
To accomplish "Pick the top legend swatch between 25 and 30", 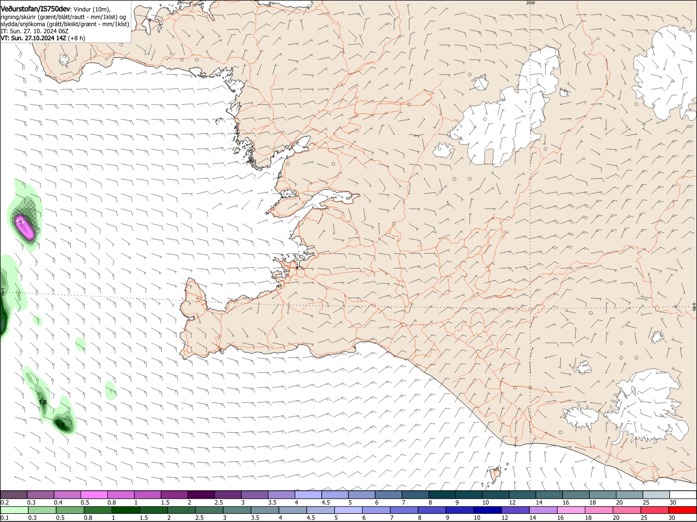I will coord(657,494).
